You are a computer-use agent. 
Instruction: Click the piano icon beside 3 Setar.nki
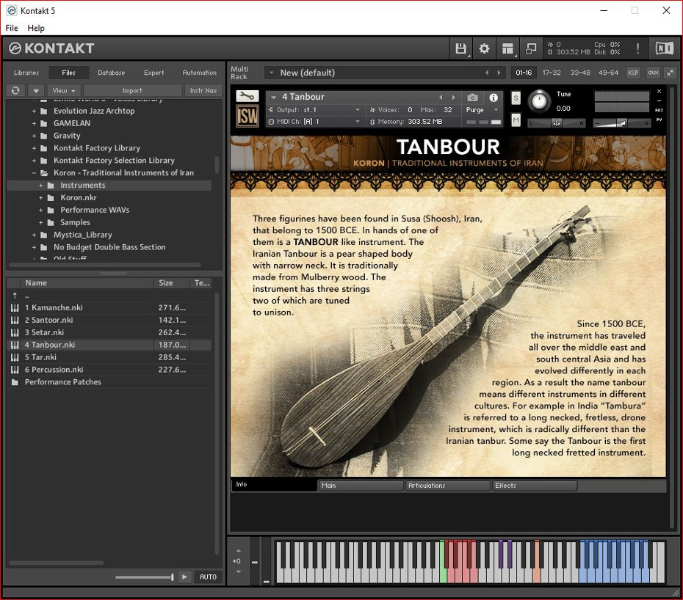click(15, 332)
